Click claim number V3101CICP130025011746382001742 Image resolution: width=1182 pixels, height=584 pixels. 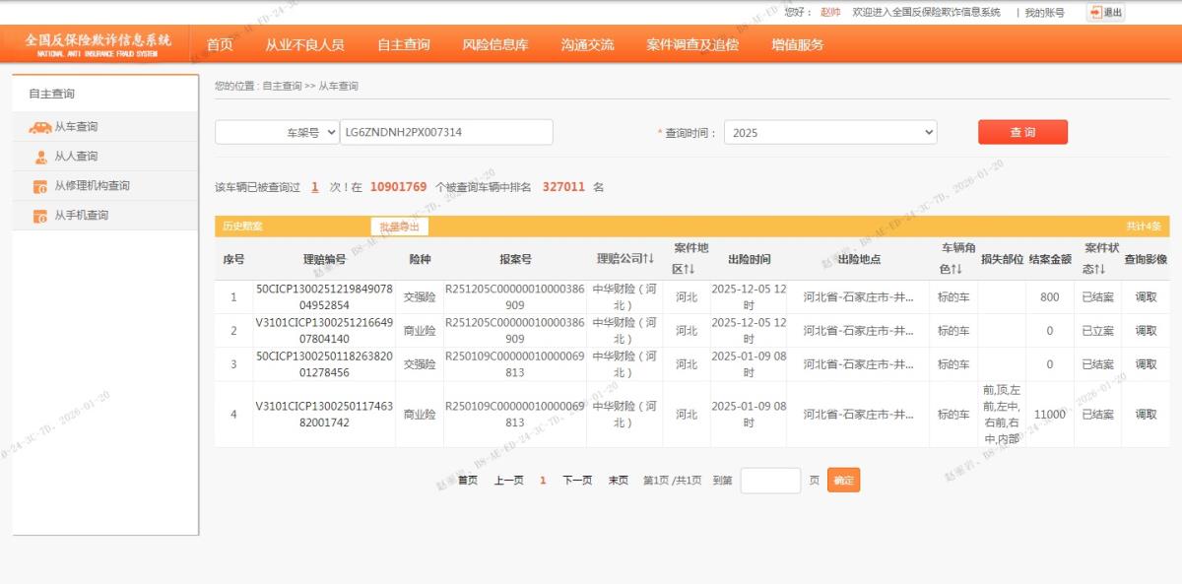324,415
